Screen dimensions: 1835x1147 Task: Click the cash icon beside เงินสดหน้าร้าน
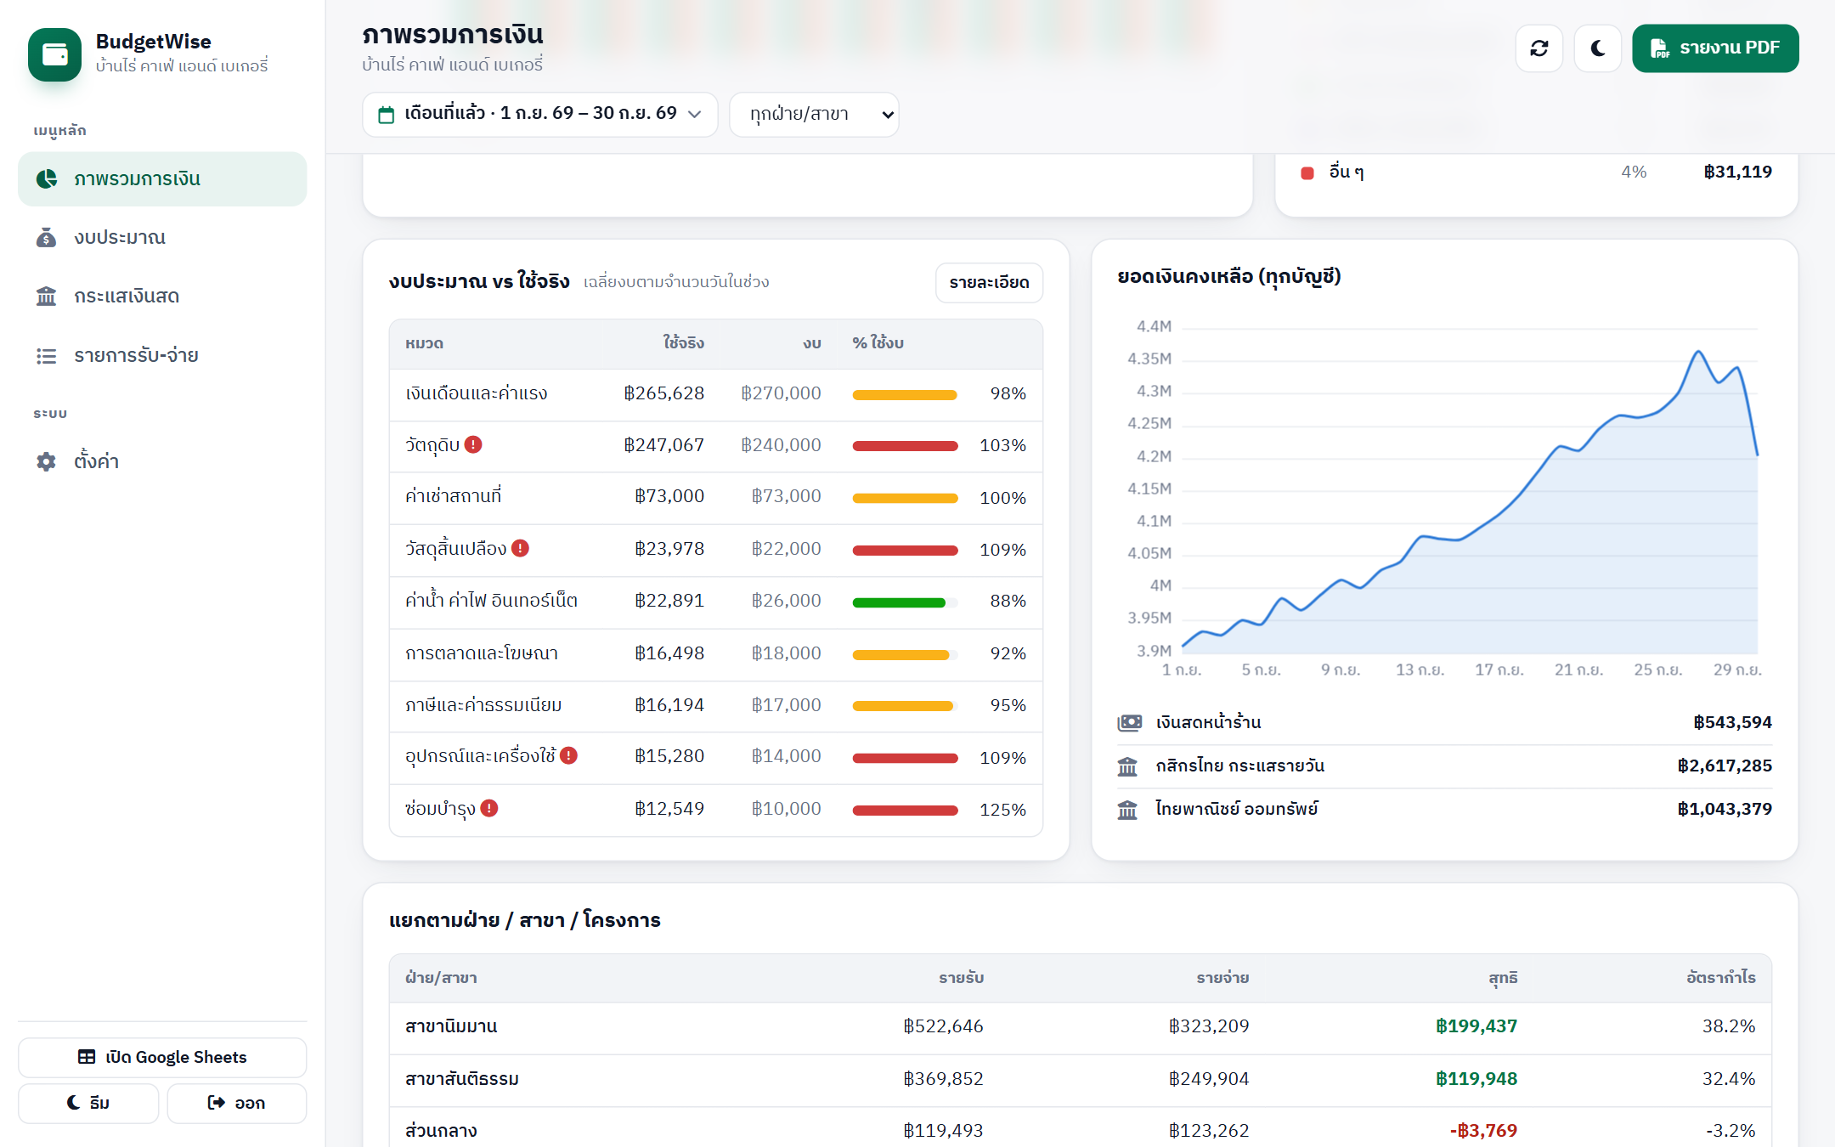tap(1129, 723)
